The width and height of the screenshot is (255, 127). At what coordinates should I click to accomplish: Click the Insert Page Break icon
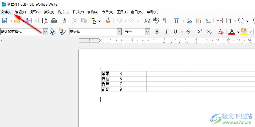click(x=219, y=21)
